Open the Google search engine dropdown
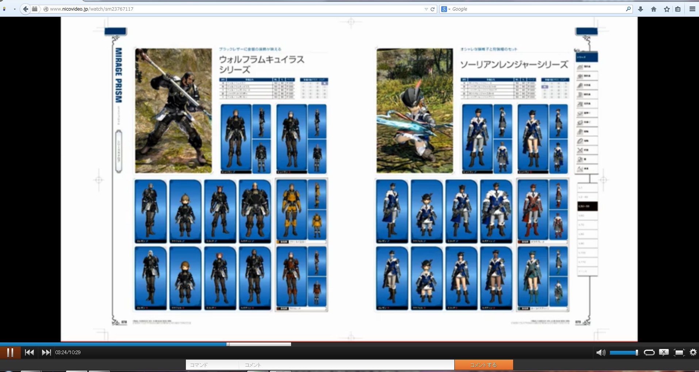This screenshot has height=372, width=699. pyautogui.click(x=446, y=9)
